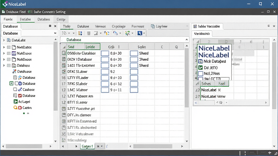The height and width of the screenshot is (156, 278).
Task: Click the Nice Databed icon in the variable list
Action: (200, 61)
